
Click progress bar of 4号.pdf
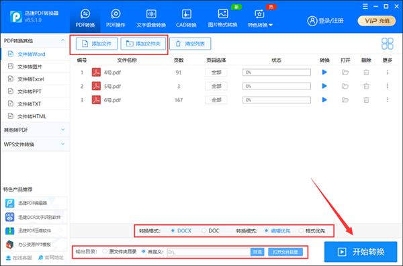[x=277, y=73]
